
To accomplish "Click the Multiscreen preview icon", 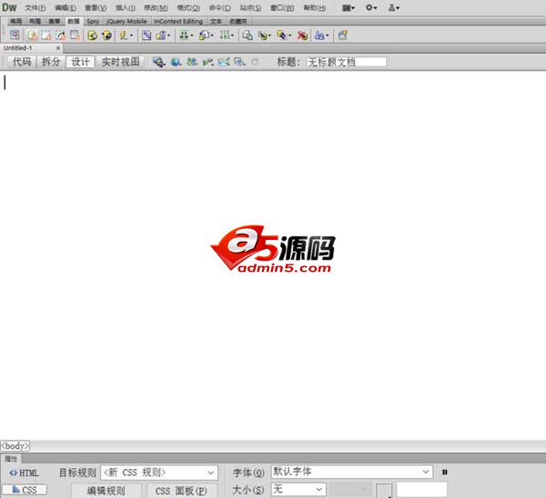I will [158, 62].
